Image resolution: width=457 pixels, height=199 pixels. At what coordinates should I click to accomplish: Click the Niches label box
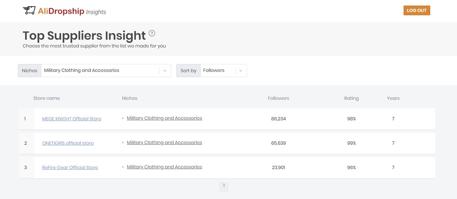(x=30, y=71)
